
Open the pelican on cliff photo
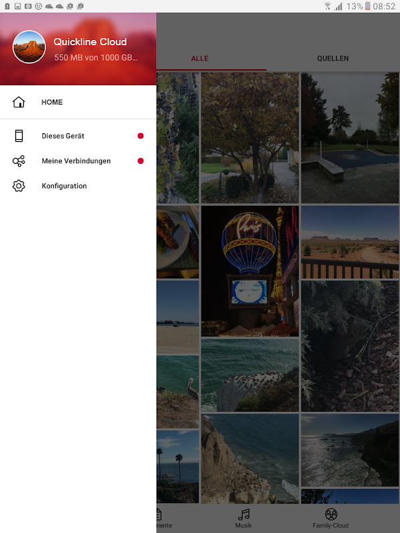[x=177, y=392]
